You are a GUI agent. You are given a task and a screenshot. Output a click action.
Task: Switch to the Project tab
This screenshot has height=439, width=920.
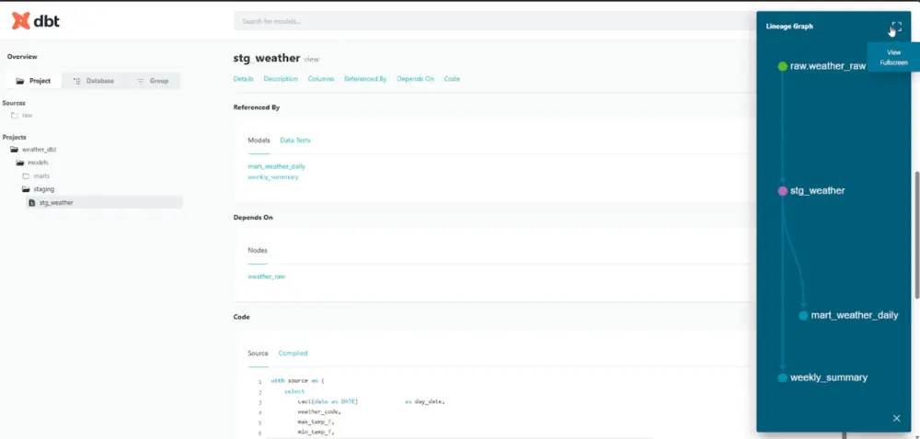33,81
